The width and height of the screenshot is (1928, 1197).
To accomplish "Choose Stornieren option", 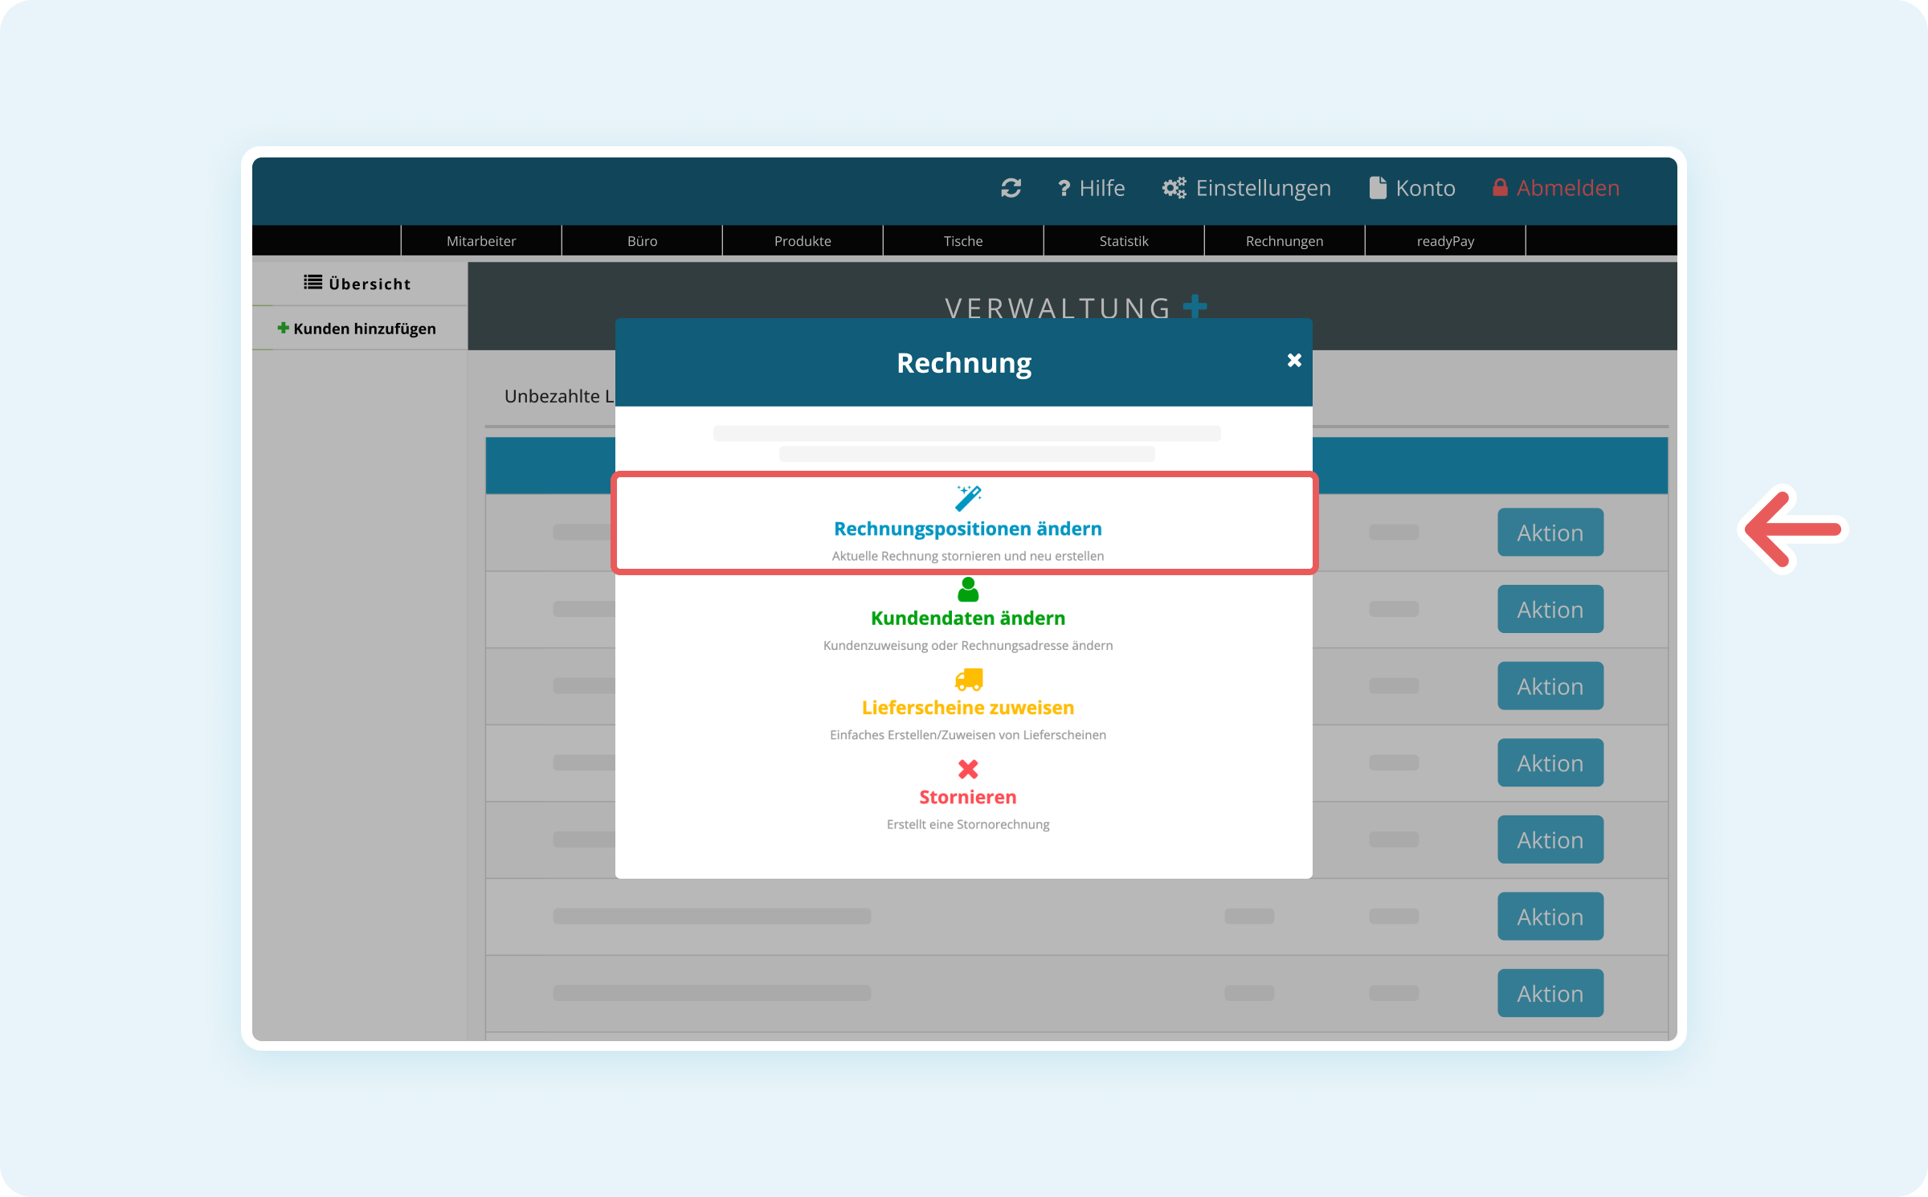I will (967, 797).
